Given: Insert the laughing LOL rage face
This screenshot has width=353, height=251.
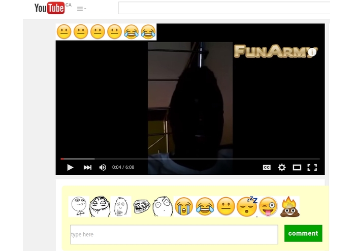Looking at the screenshot, I should point(100,206).
